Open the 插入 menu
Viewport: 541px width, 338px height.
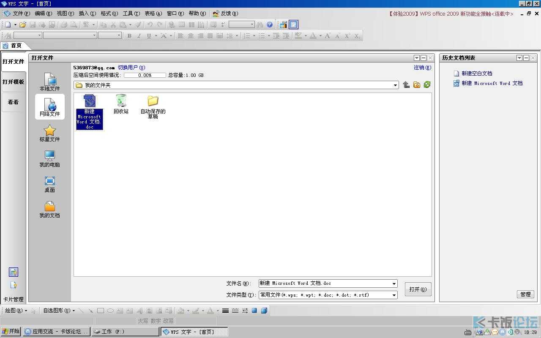tap(87, 14)
